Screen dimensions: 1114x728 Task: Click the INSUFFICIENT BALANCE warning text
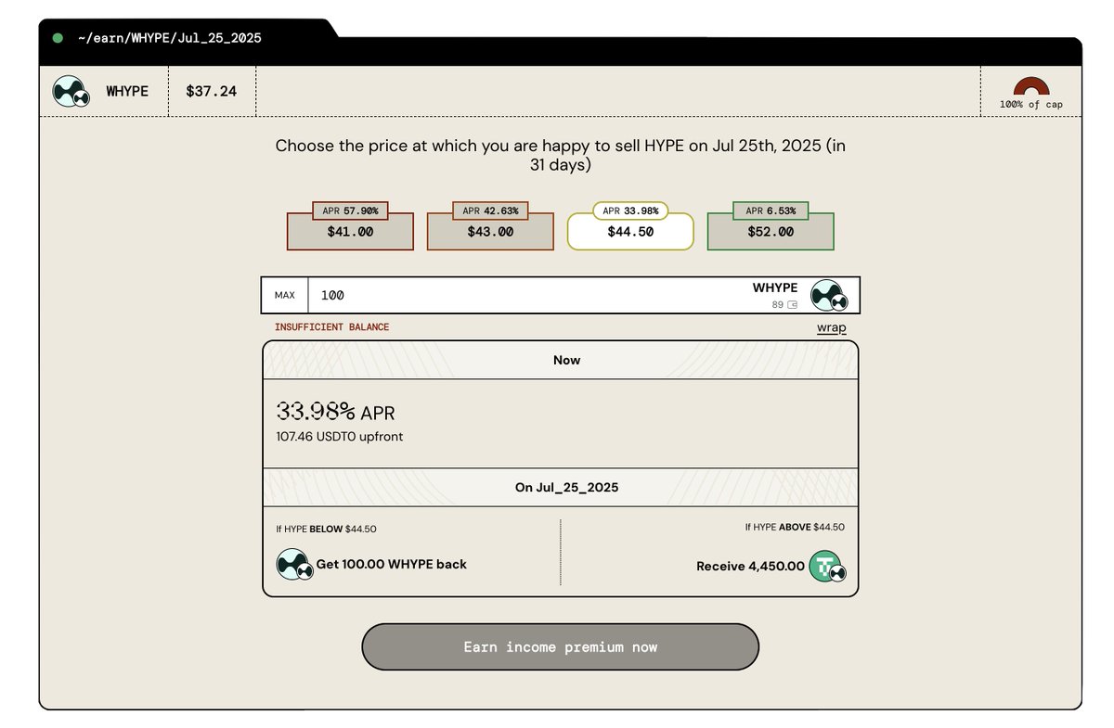[332, 327]
